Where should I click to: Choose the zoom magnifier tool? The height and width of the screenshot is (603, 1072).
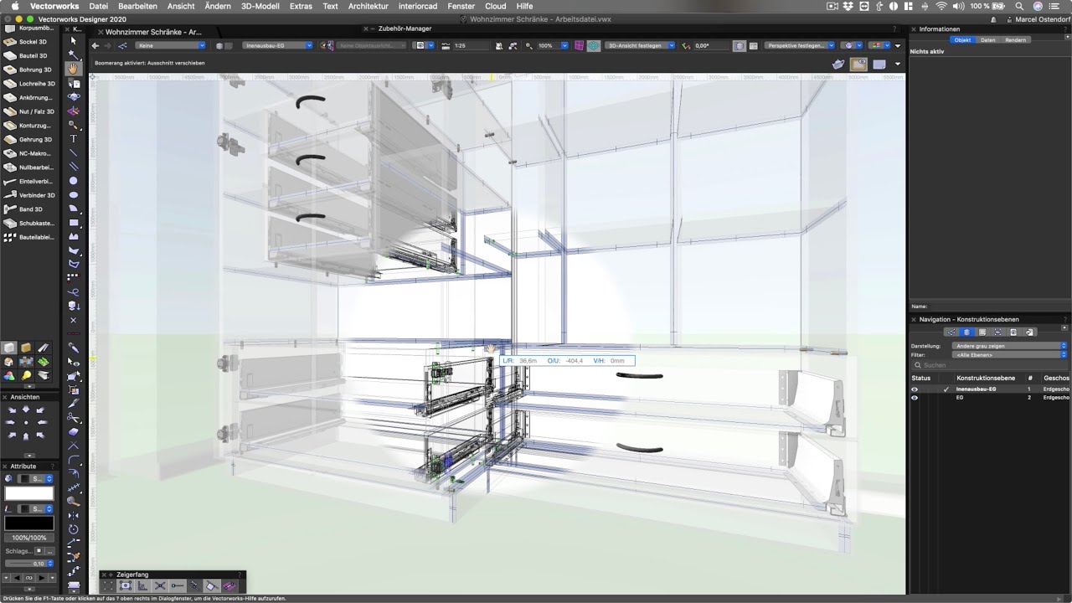click(x=74, y=125)
